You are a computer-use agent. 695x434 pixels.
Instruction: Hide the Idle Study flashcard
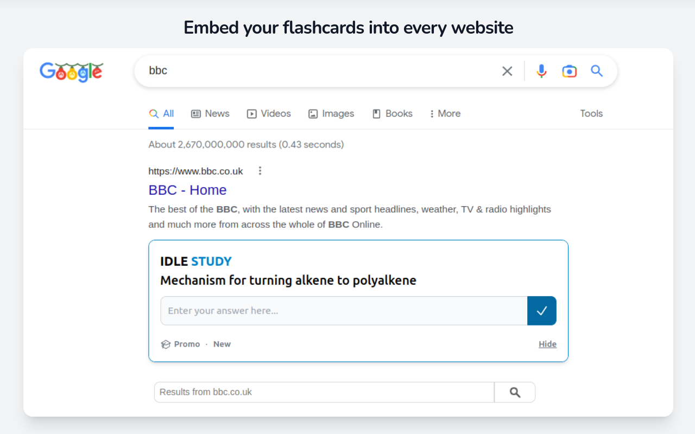coord(547,344)
